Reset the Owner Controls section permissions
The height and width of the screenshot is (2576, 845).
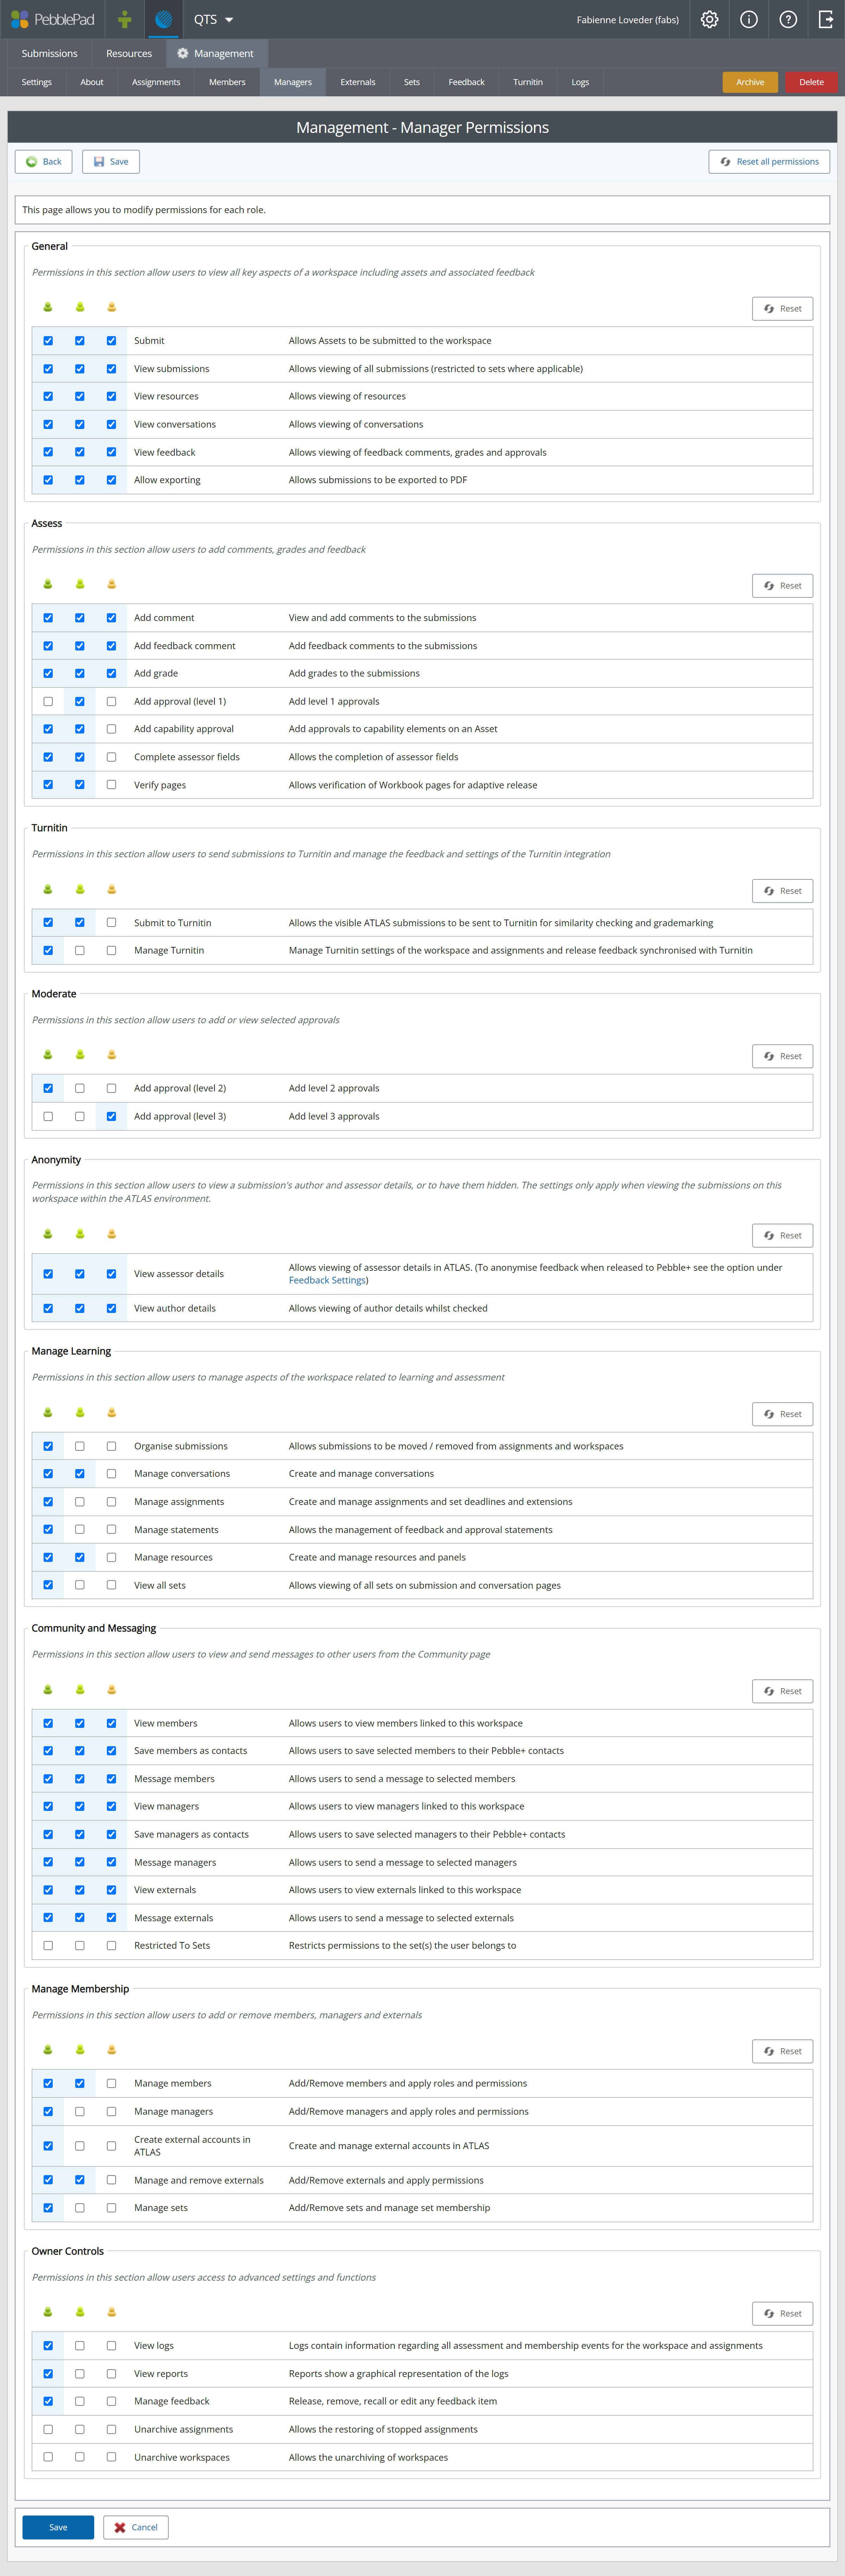click(x=782, y=2313)
